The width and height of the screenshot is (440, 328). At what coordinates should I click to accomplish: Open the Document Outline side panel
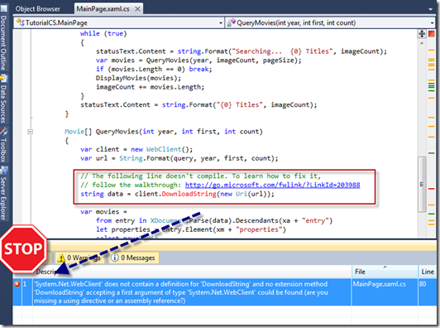(3, 43)
